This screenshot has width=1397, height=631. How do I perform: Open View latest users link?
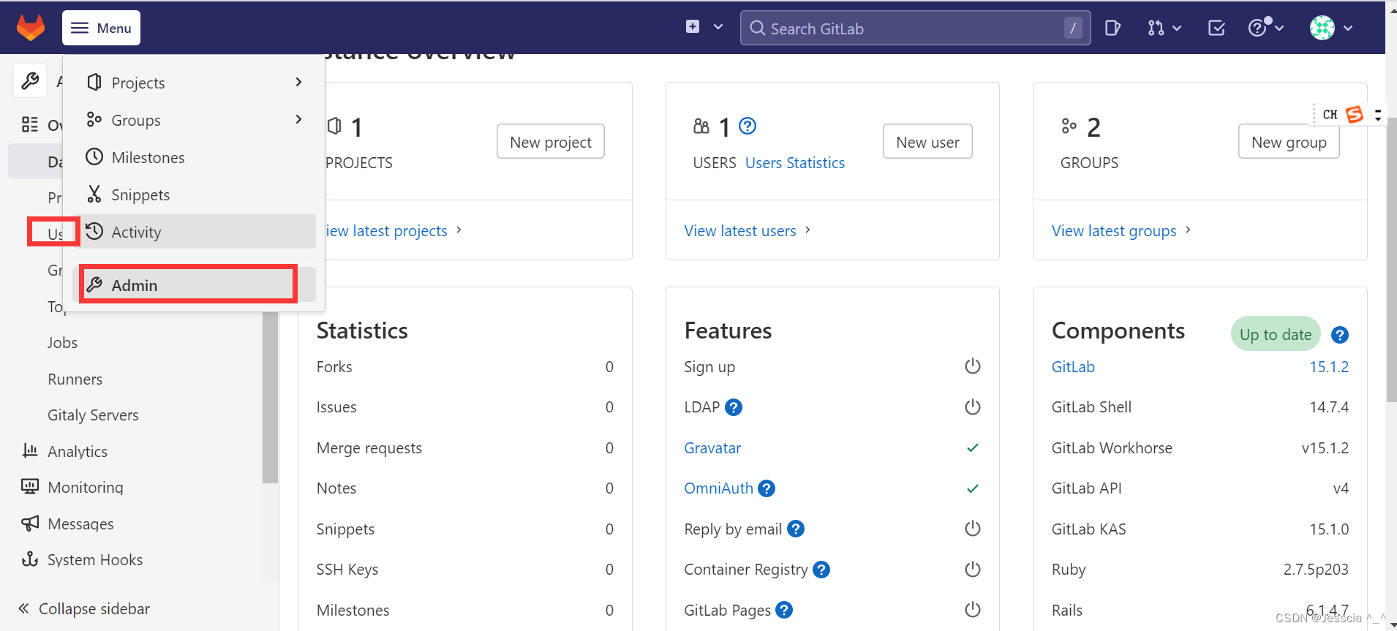coord(748,230)
